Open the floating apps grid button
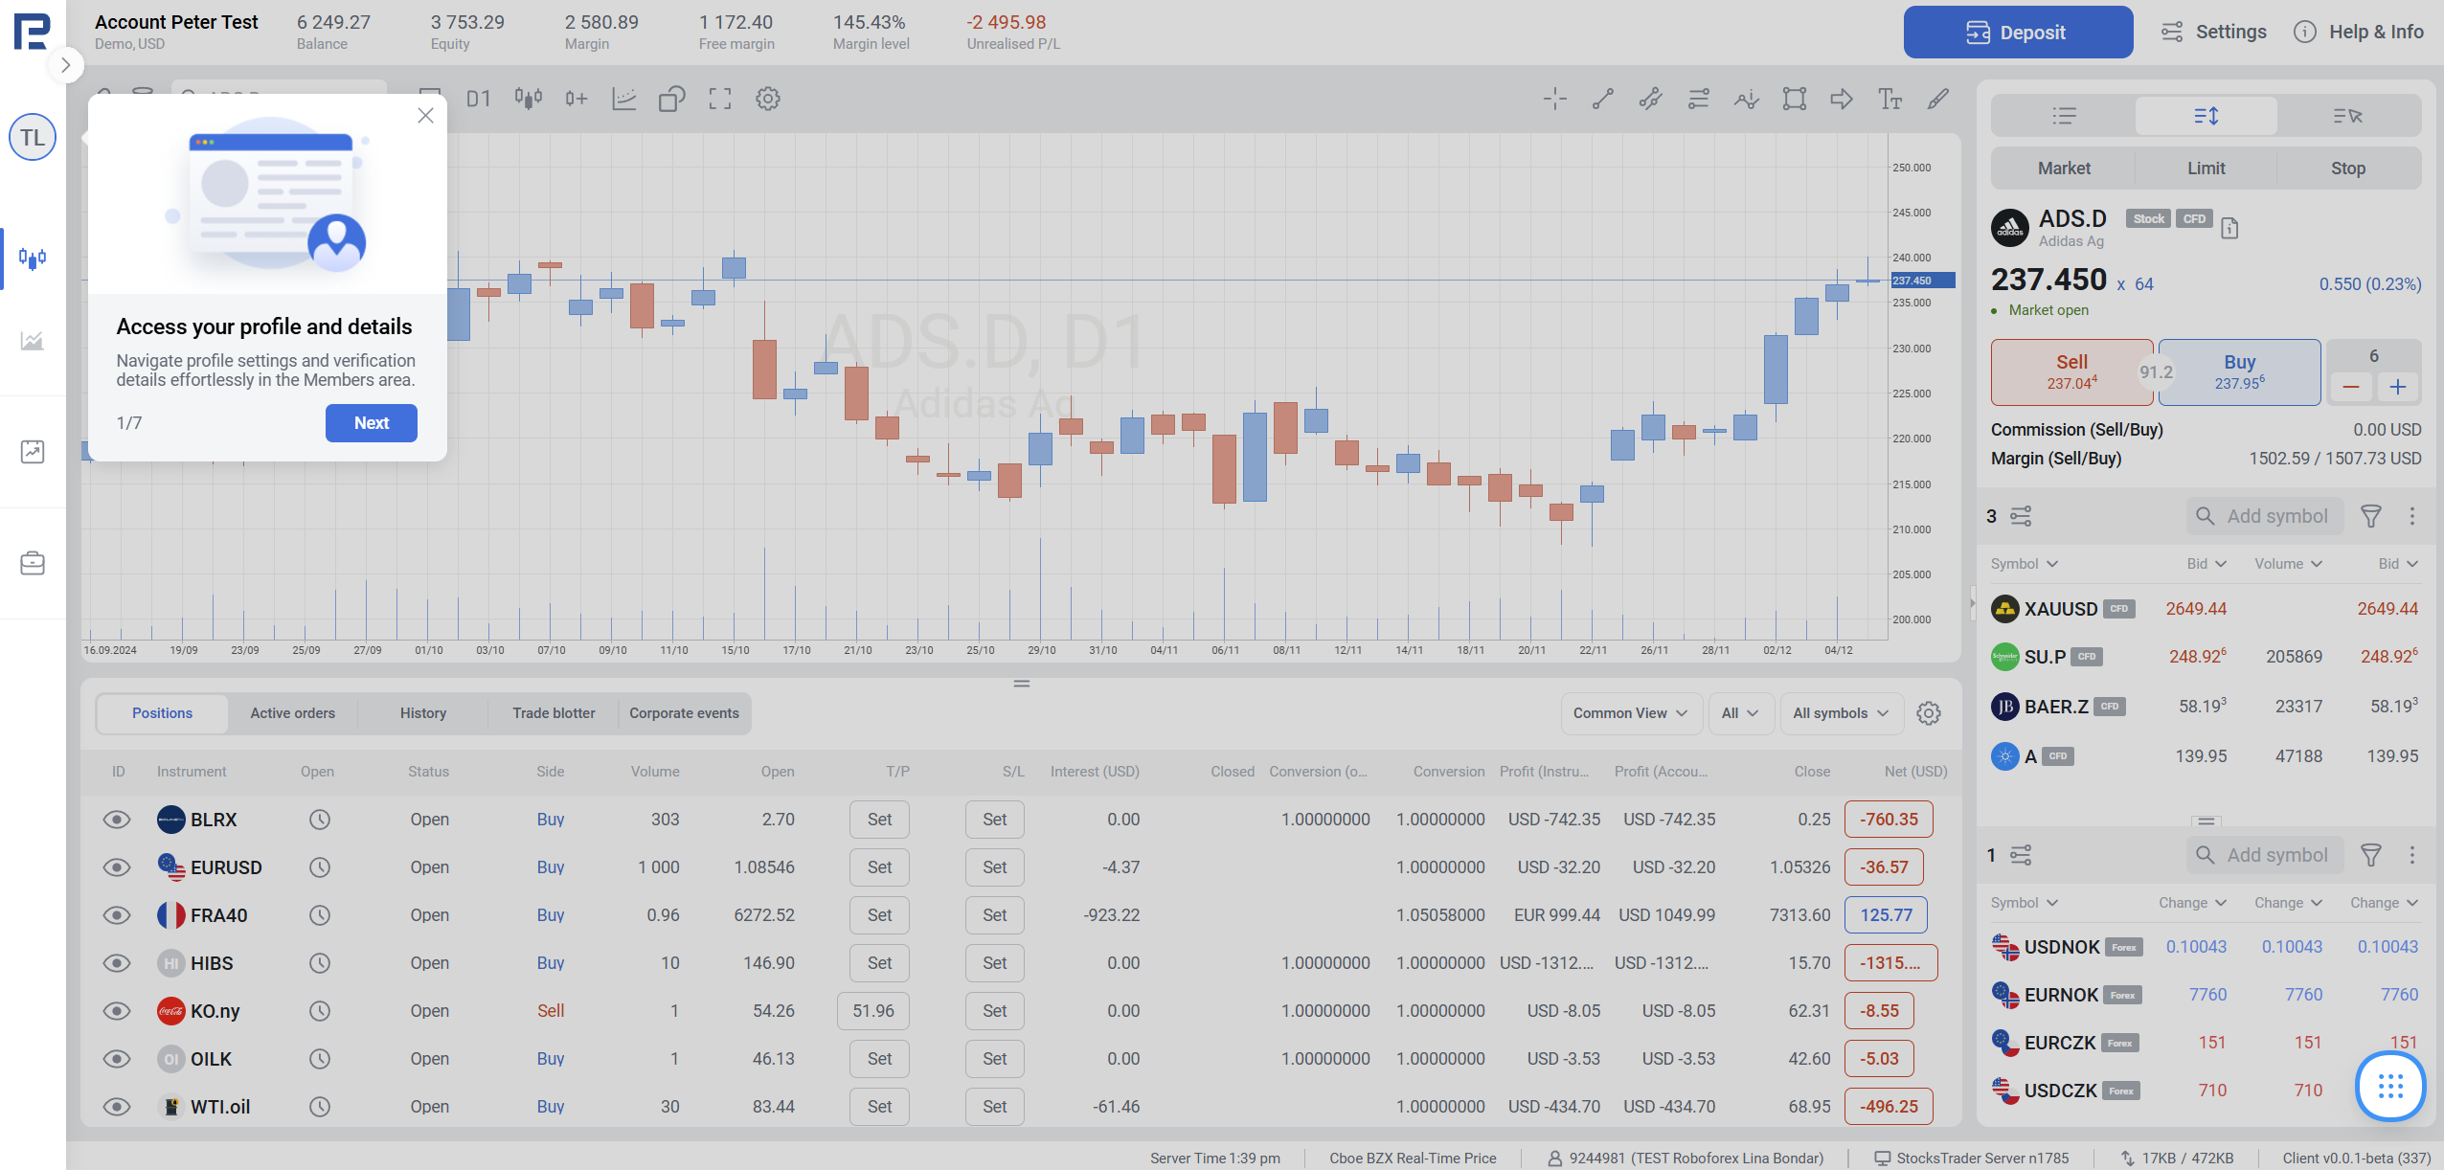 tap(2390, 1086)
